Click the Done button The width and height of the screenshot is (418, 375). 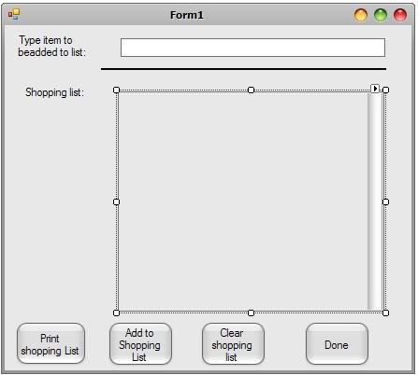coord(337,344)
